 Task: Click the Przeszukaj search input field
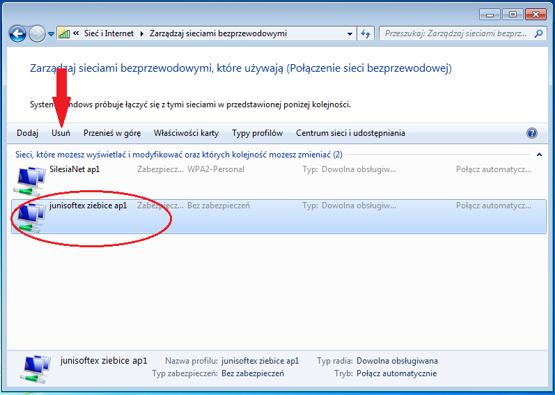456,33
